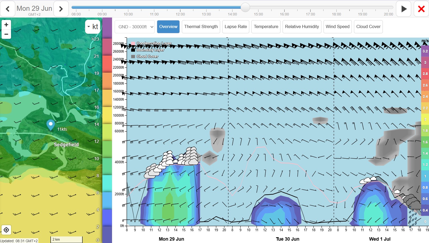Click the 2 km map scale bar
The height and width of the screenshot is (243, 429).
(66, 239)
